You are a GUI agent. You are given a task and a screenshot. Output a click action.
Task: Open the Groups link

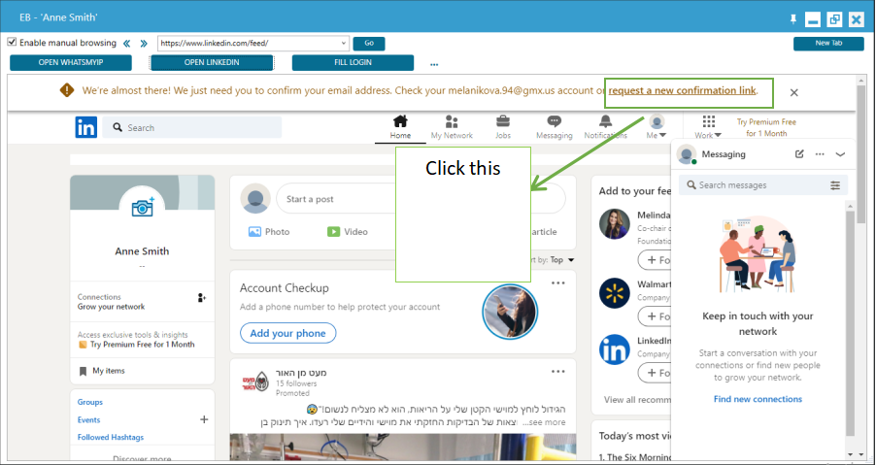[90, 402]
